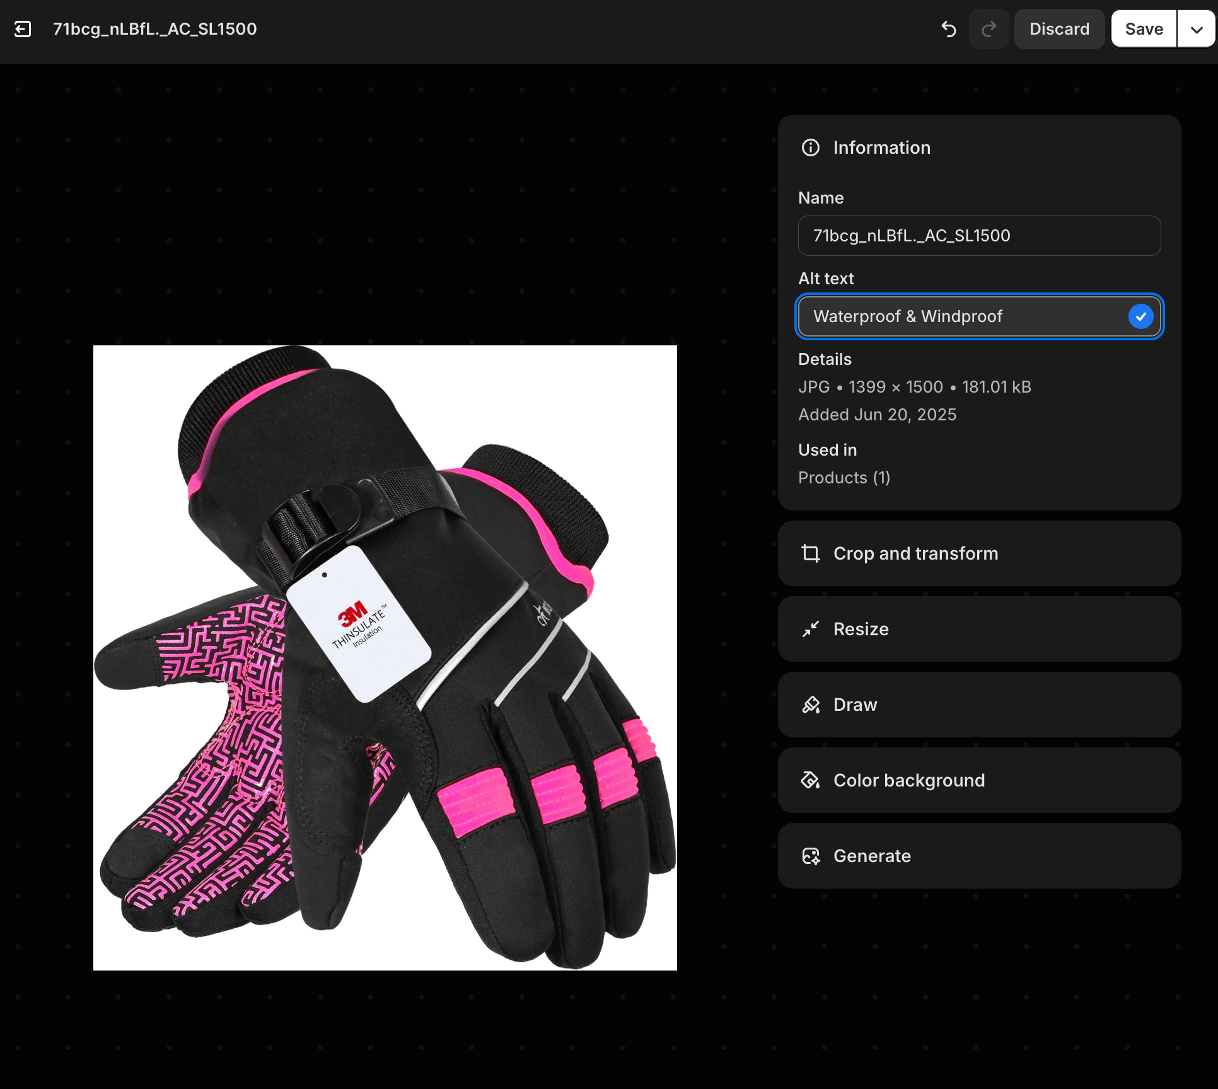Click the exit editor icon at top left
Image resolution: width=1218 pixels, height=1089 pixels.
(23, 29)
